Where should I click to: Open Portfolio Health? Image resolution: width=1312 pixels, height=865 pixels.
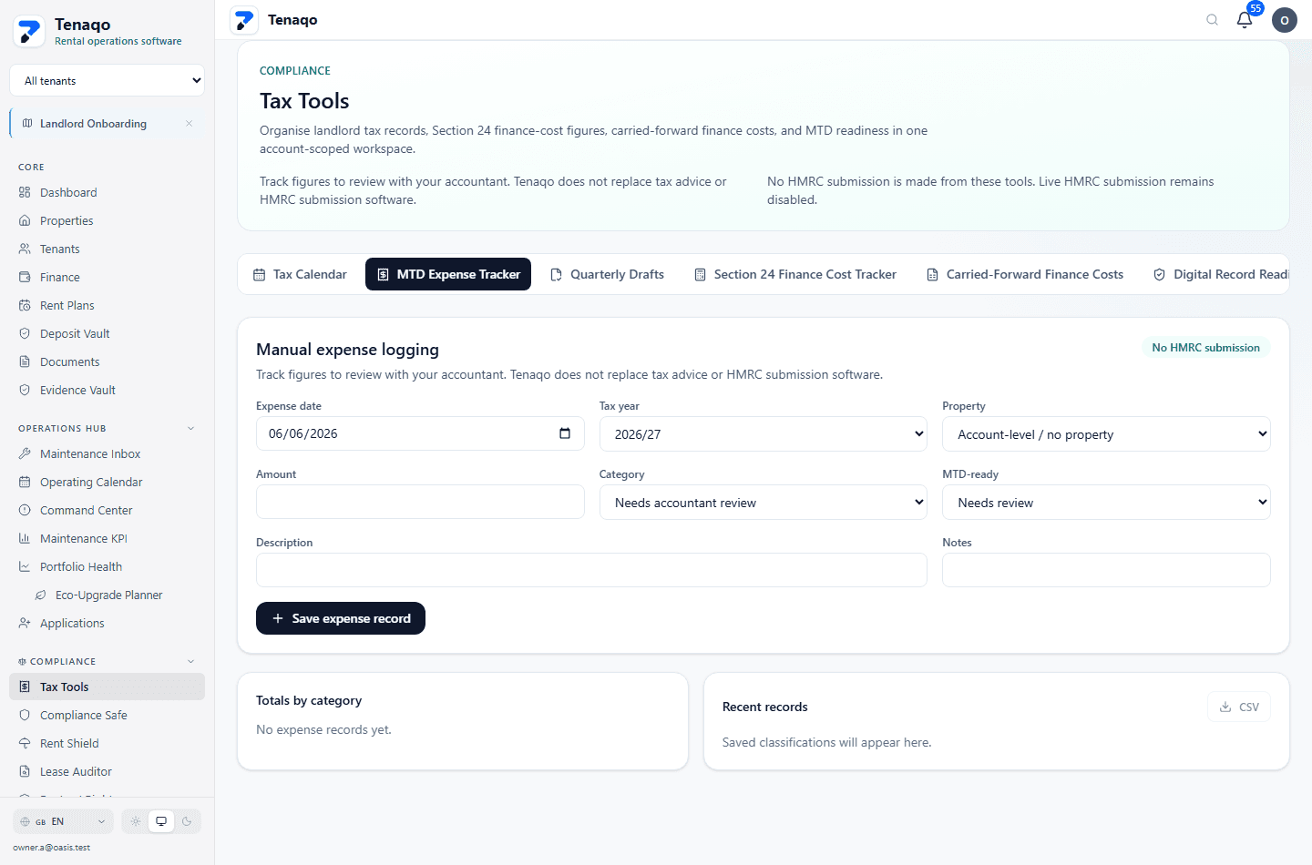coord(108,567)
